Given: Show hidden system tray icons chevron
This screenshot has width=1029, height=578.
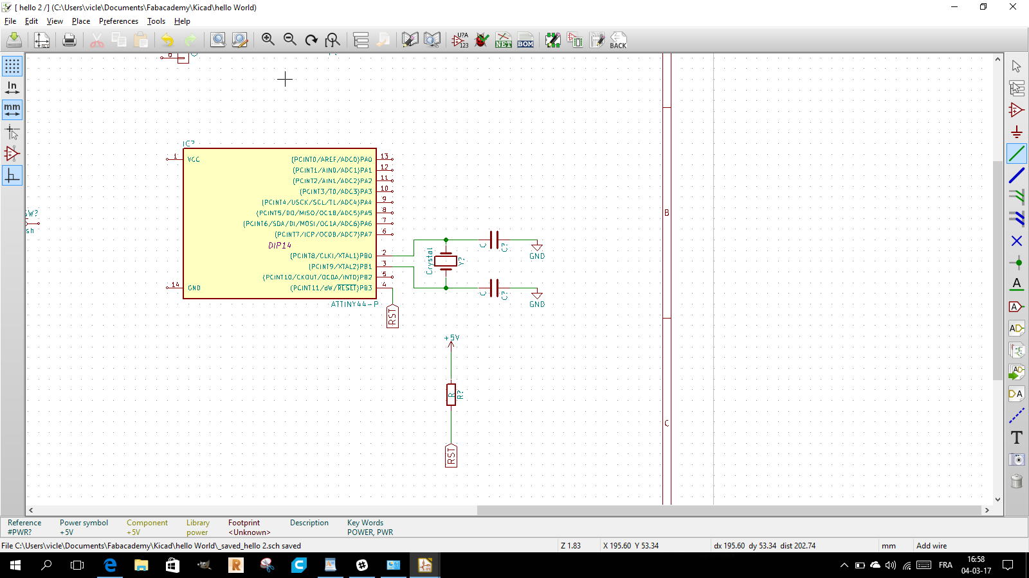Looking at the screenshot, I should (844, 565).
